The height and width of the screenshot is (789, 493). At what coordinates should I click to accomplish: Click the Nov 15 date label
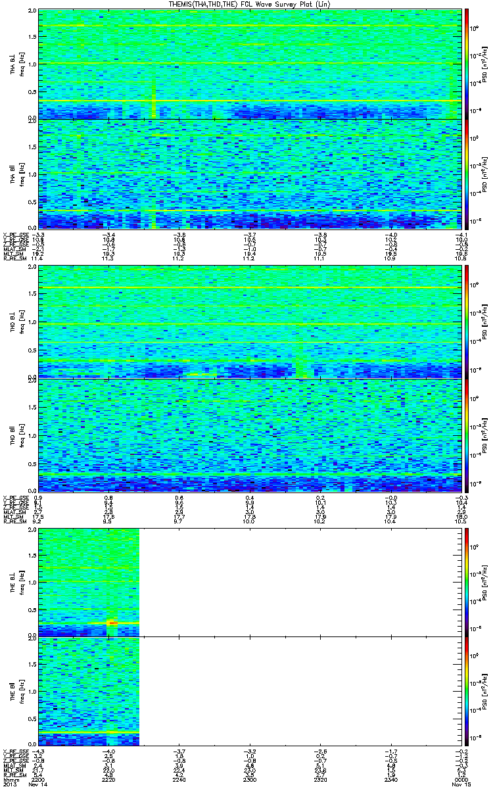pos(461,784)
